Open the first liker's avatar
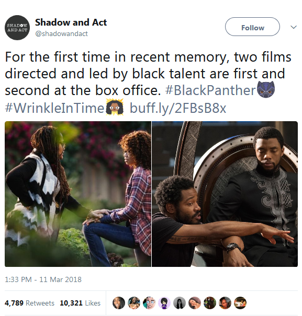Screen dimensions: 302x316 (x=119, y=303)
